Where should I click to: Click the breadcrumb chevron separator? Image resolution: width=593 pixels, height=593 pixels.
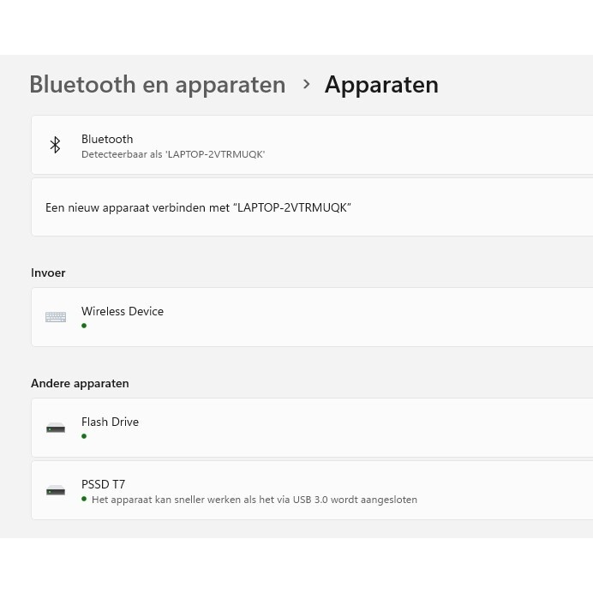coord(306,84)
